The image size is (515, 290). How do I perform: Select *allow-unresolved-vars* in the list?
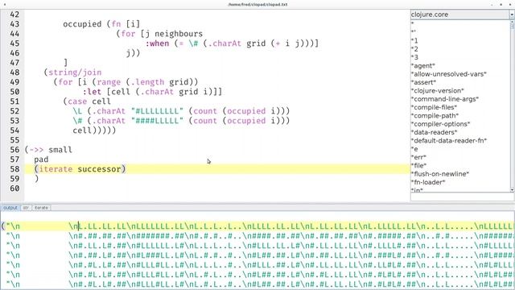pyautogui.click(x=449, y=74)
